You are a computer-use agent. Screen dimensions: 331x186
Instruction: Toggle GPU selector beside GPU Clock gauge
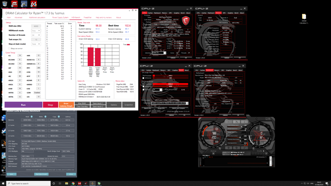coord(217,129)
